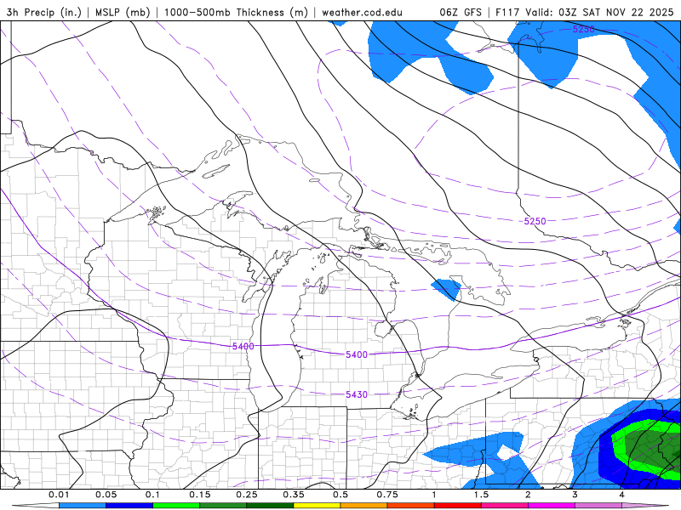Open the weather.cod.edu text in header

362,12
